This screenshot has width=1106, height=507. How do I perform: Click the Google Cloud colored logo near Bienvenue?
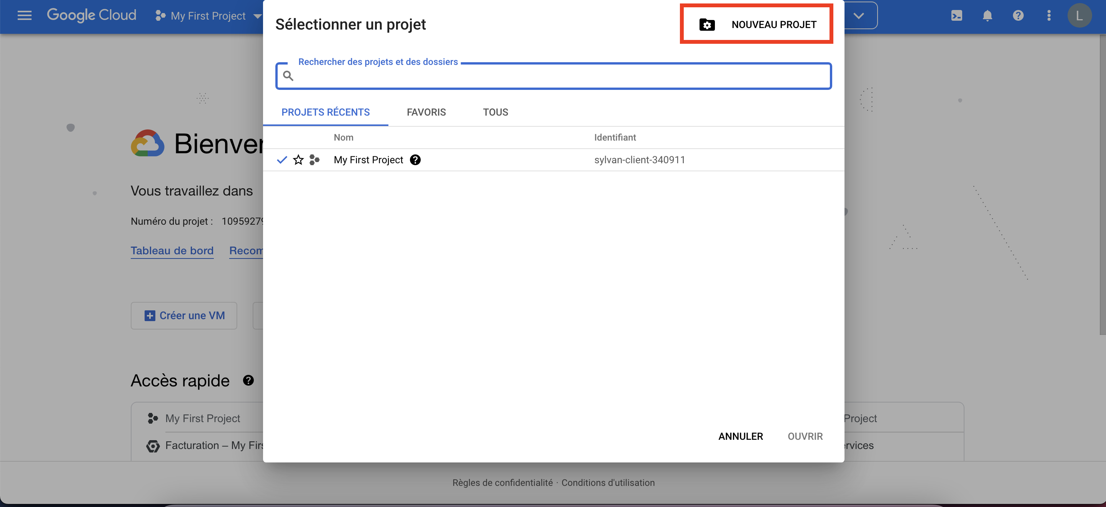point(148,143)
